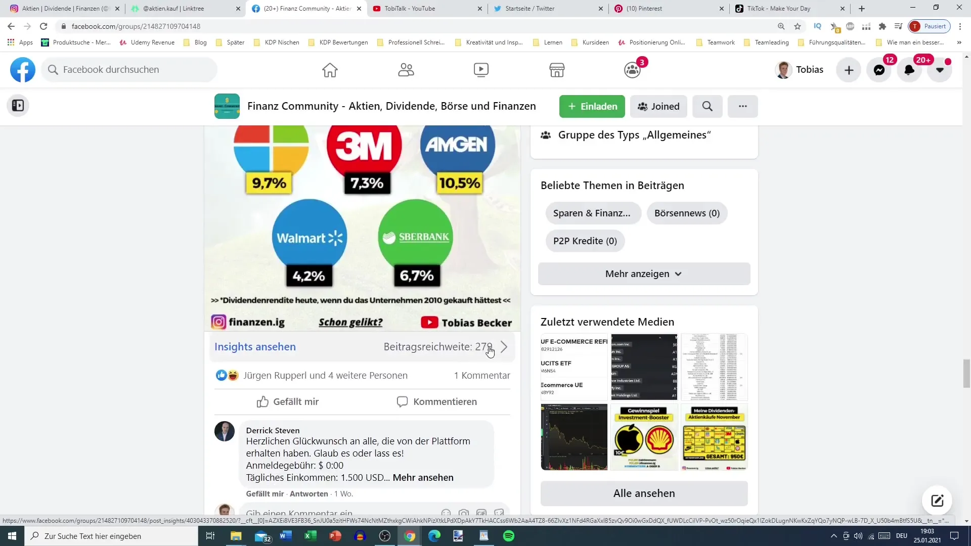
Task: Open the Facebook home feed icon
Action: click(330, 70)
